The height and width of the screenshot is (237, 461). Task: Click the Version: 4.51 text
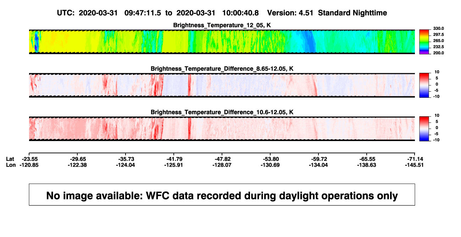click(x=290, y=13)
